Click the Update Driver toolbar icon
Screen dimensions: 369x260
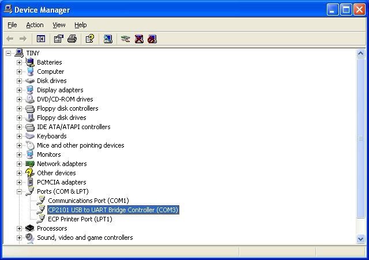125,39
